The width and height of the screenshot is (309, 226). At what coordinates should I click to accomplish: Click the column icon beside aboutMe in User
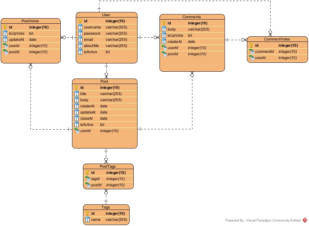80,46
